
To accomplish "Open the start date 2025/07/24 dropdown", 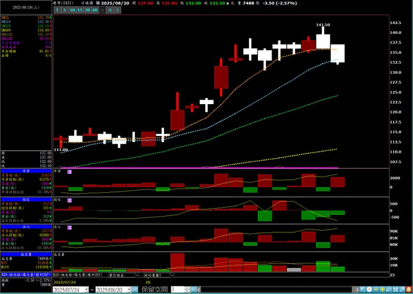I will [87, 290].
